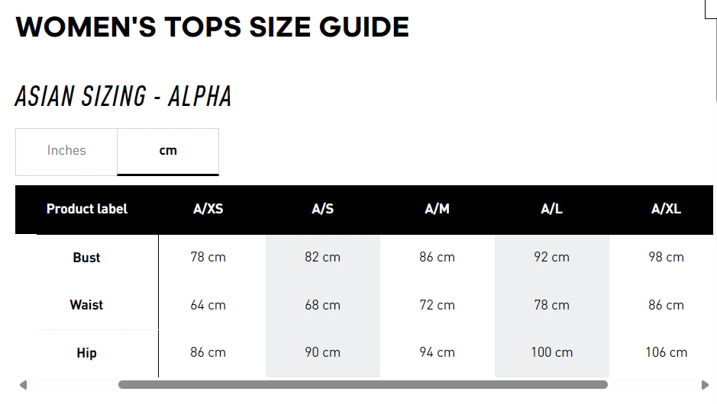This screenshot has width=717, height=404.
Task: Click the 68 cm waist cell
Action: point(322,305)
